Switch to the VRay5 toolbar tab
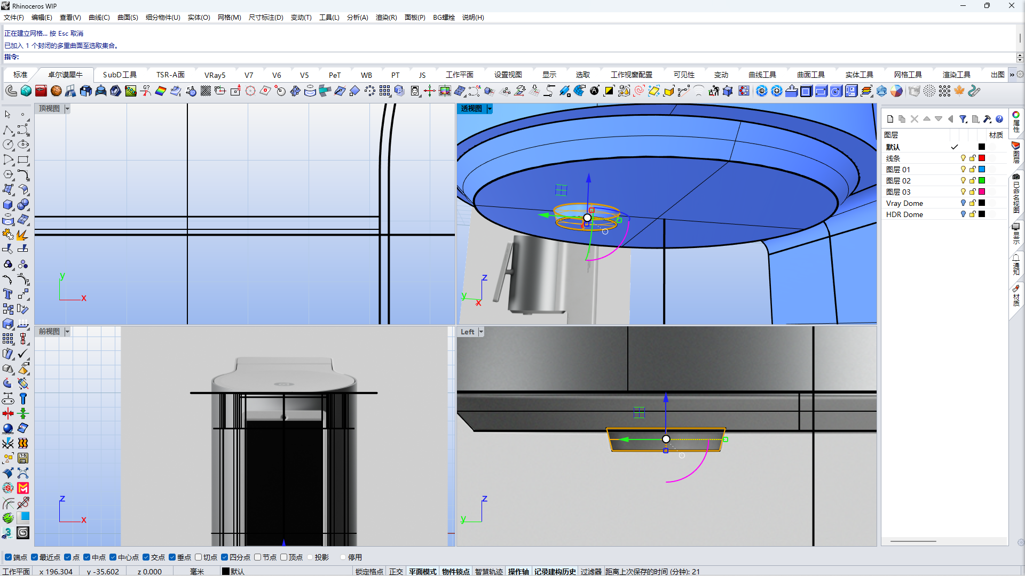Image resolution: width=1025 pixels, height=576 pixels. (215, 75)
